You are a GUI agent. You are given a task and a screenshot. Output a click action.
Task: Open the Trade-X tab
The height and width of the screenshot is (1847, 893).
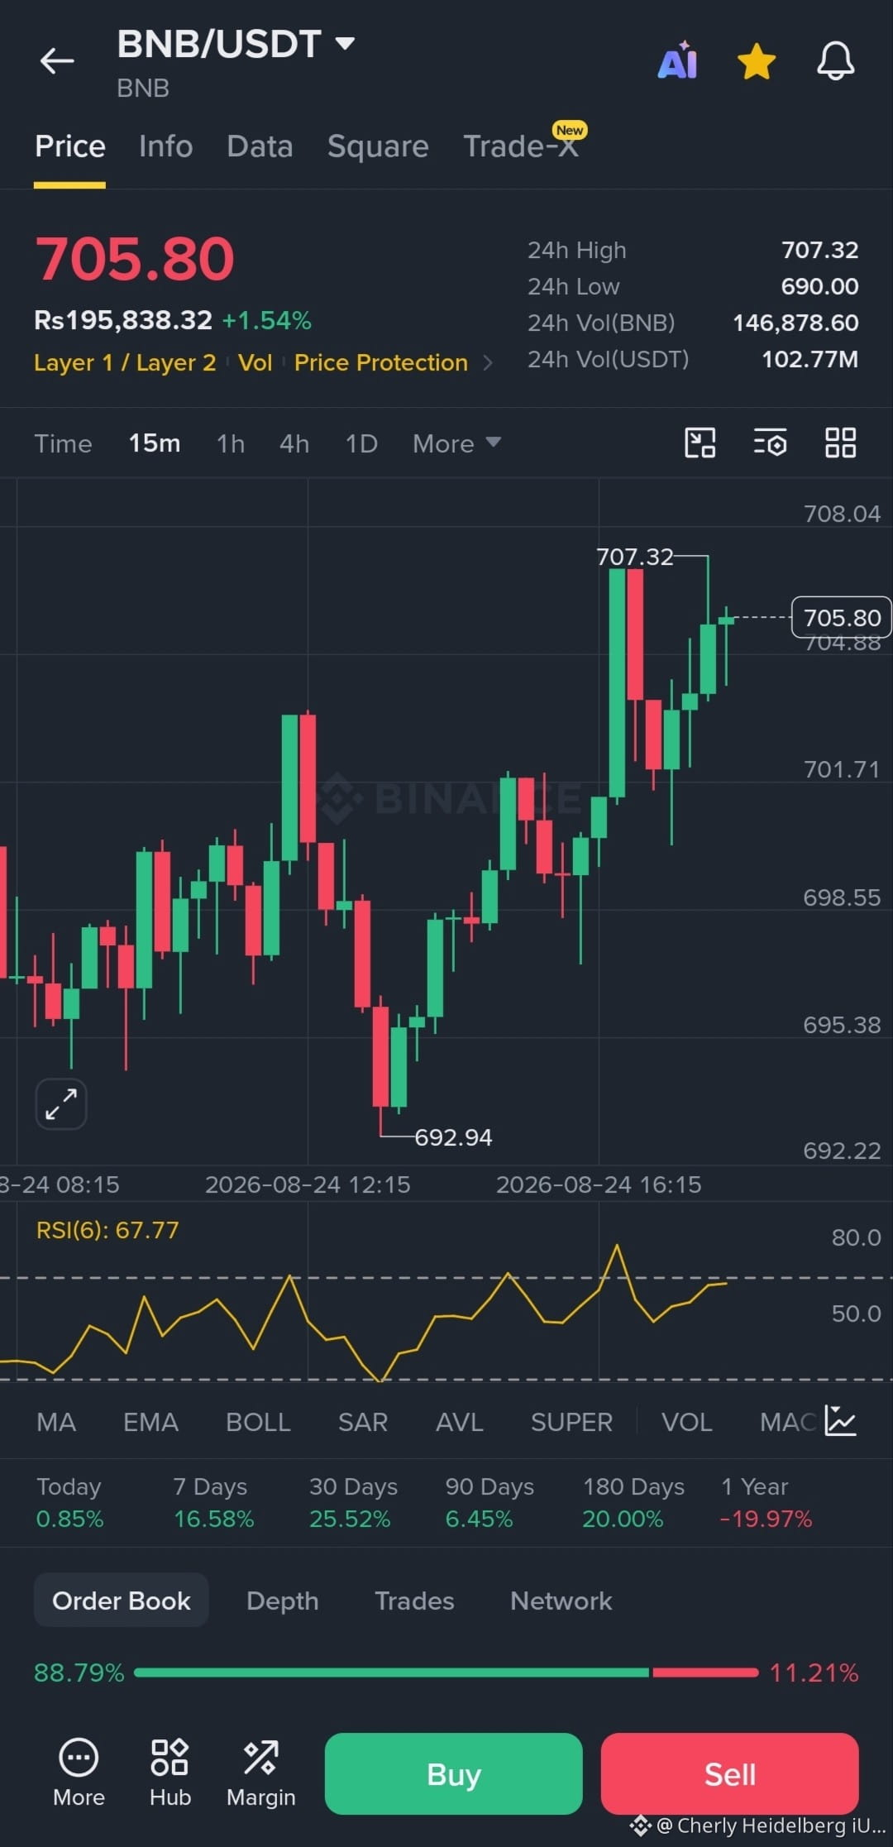point(521,146)
